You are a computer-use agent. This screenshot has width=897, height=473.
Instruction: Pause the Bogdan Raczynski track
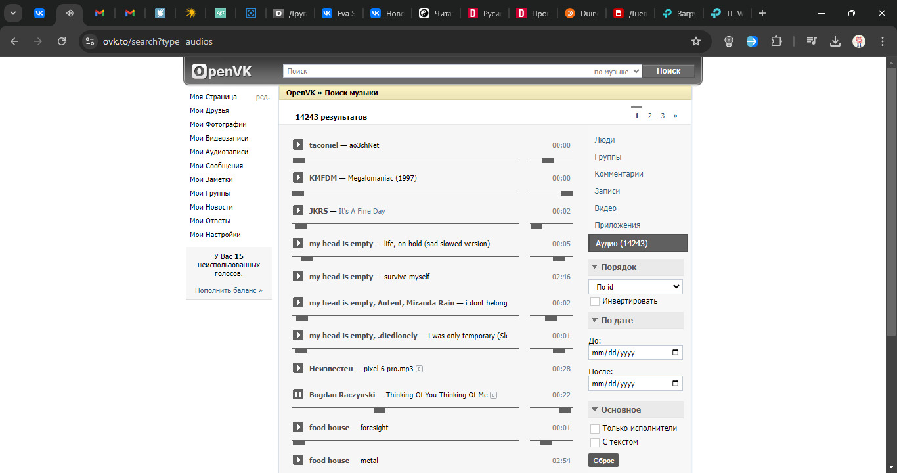pos(298,394)
